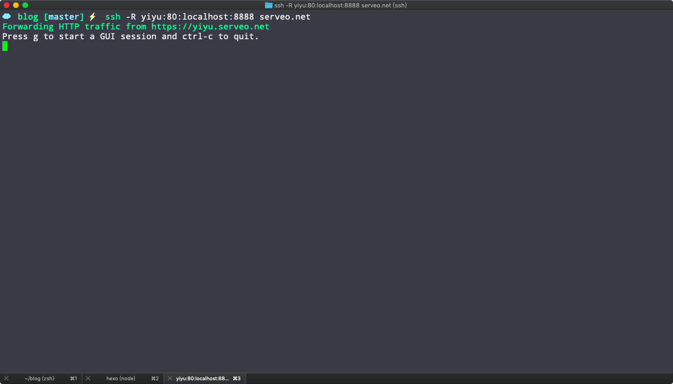The height and width of the screenshot is (384, 673).
Task: Close the ~/blog (zsh) tab
Action: coord(6,378)
